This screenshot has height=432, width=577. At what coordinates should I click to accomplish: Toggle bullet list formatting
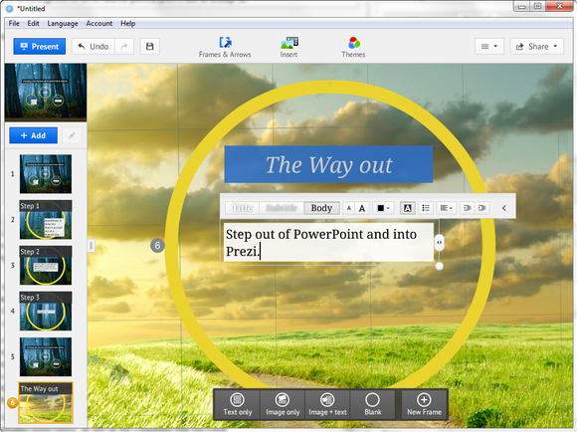coord(426,208)
